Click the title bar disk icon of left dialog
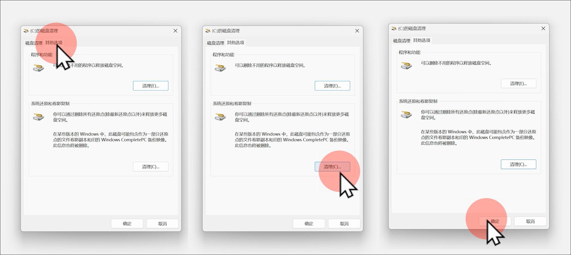Viewport: 571px width, 255px height. click(26, 31)
